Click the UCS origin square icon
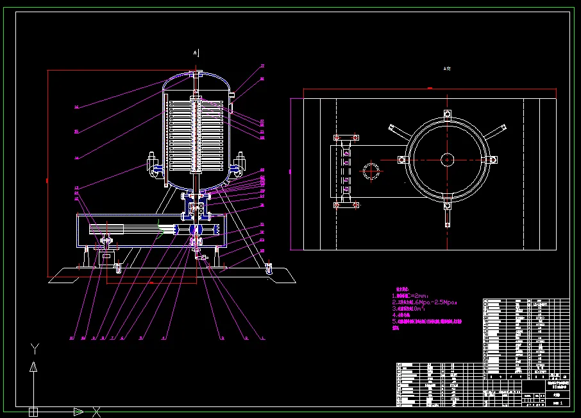581x418 pixels. (x=33, y=412)
